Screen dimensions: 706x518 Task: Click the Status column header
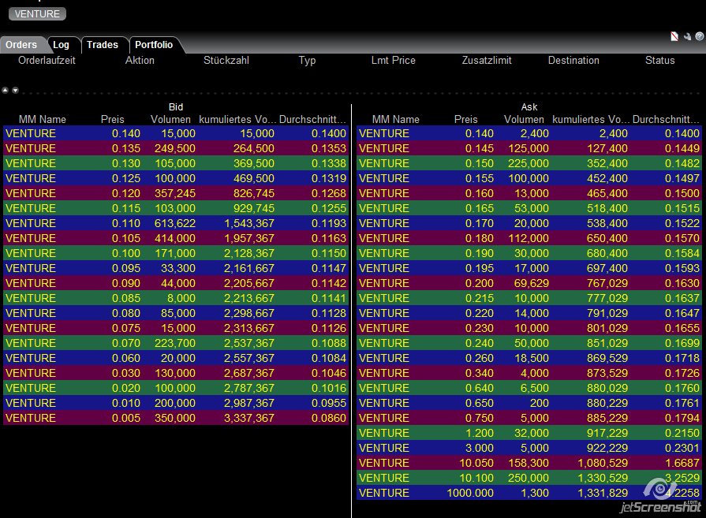(659, 60)
